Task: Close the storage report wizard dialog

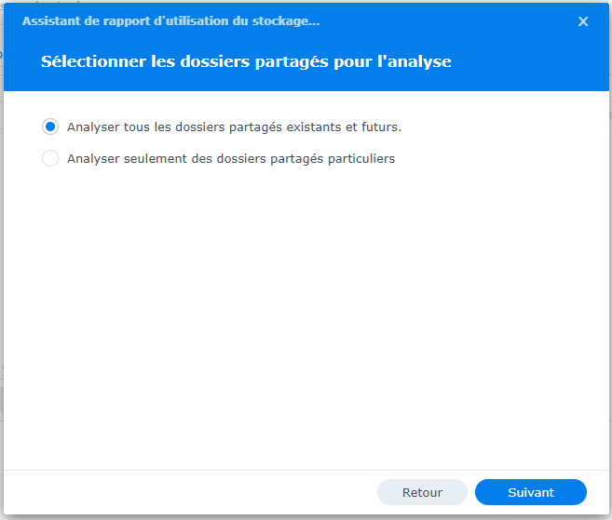Action: pos(583,21)
